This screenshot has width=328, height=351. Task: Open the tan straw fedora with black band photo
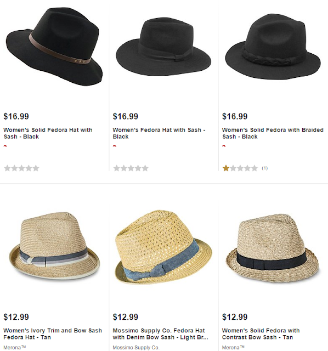click(x=272, y=248)
